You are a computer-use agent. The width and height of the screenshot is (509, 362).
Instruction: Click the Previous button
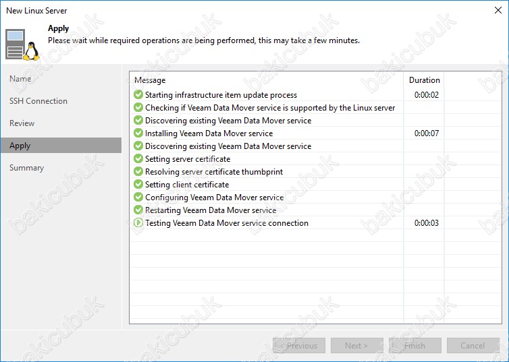[299, 345]
